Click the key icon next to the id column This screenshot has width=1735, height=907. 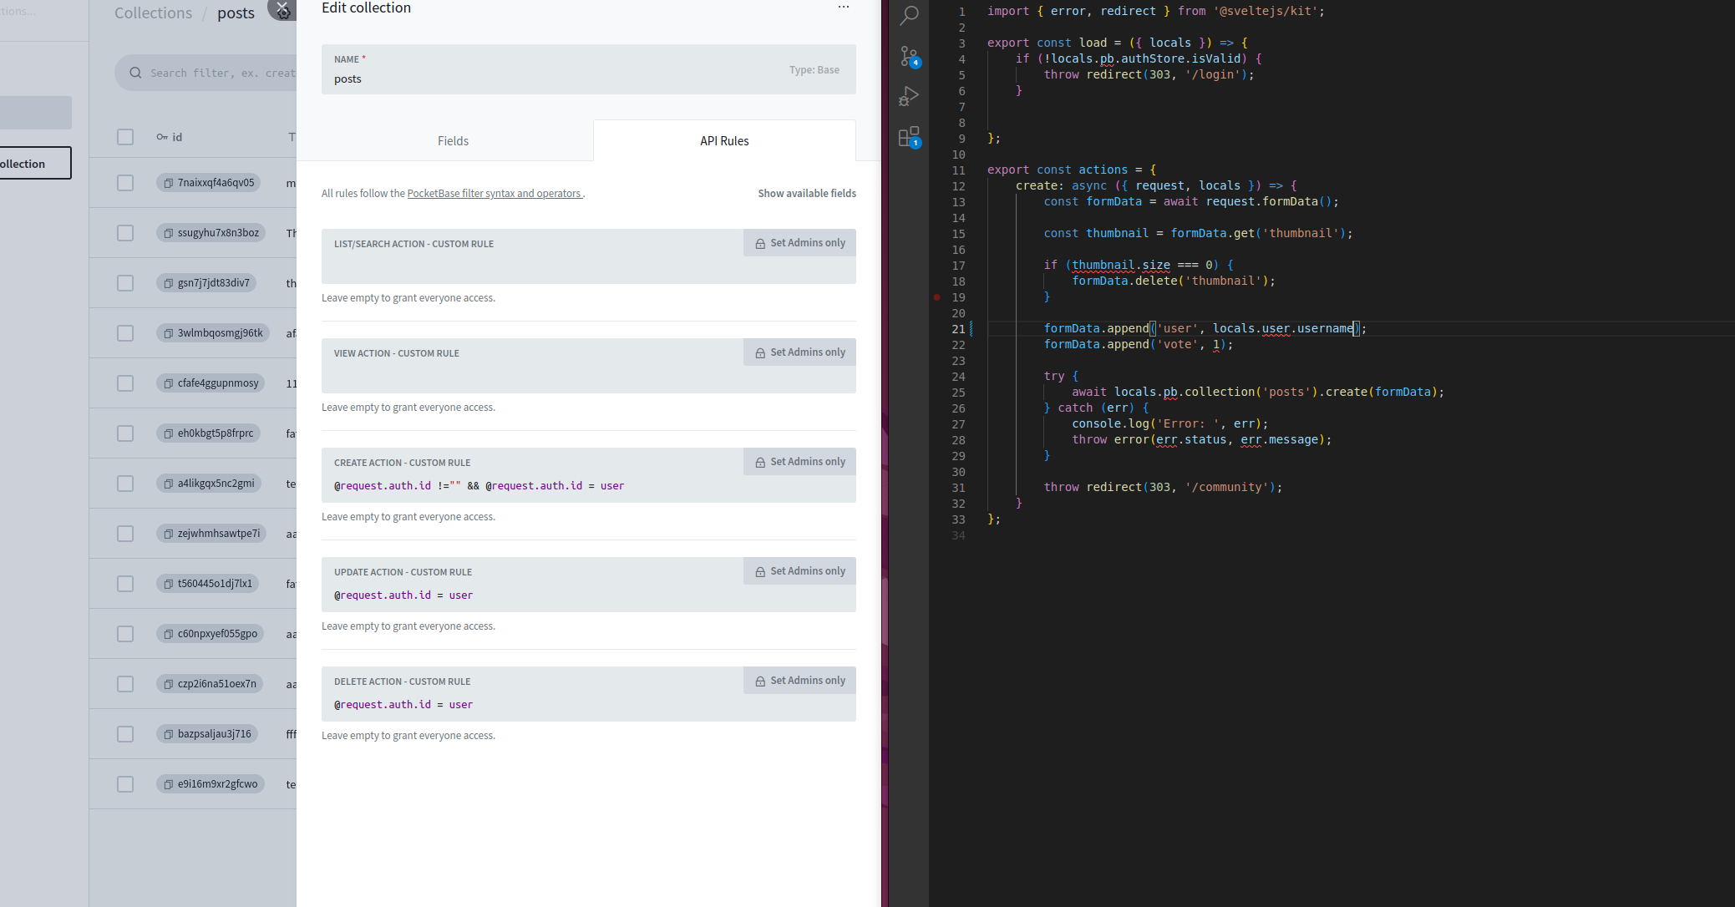161,137
